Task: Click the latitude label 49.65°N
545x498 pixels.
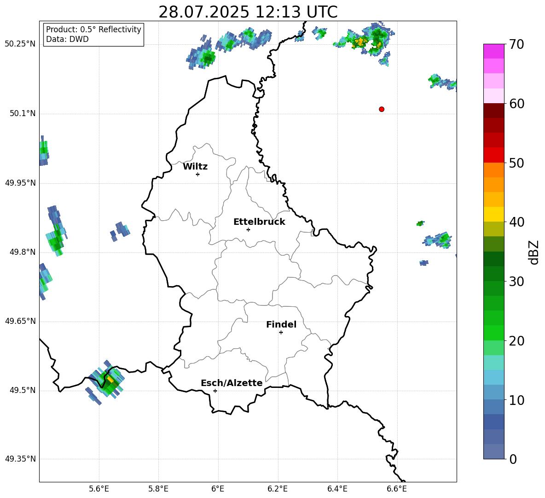Action: pos(20,321)
